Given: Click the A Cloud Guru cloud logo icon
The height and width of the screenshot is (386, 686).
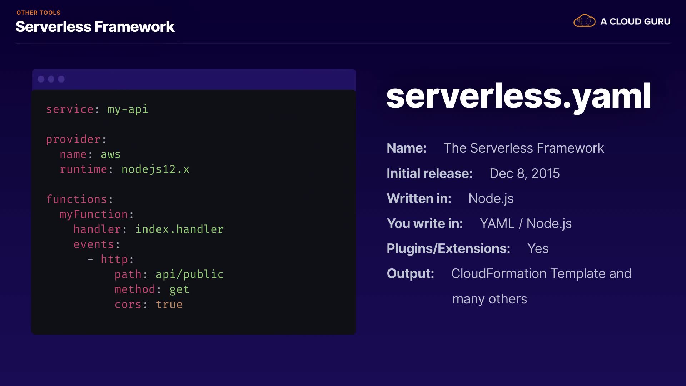Looking at the screenshot, I should 584,21.
